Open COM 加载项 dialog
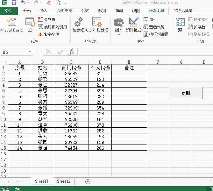The height and width of the screenshot is (191, 213). point(97,25)
